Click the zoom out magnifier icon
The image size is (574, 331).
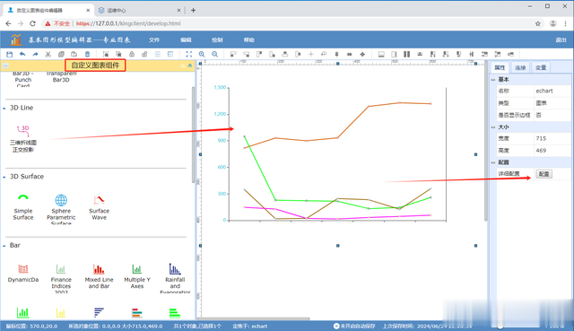[215, 54]
